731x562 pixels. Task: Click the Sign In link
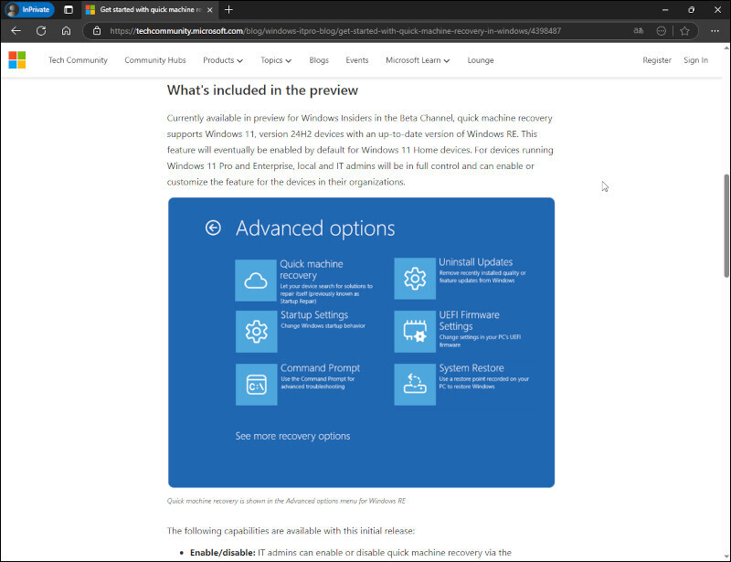[695, 60]
